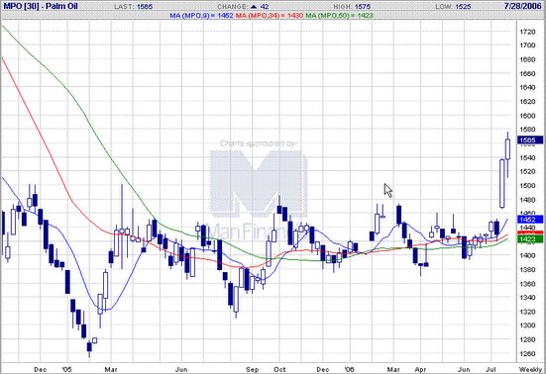The image size is (546, 374).
Task: Click the LOW: 1525 value
Action: 453,7
